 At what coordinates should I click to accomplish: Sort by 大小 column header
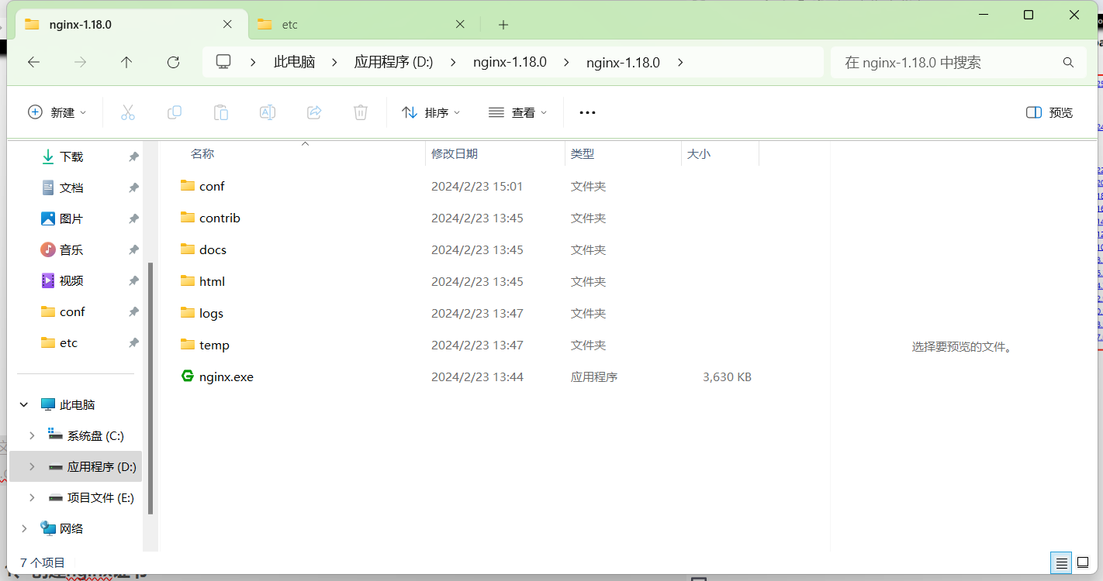tap(699, 154)
